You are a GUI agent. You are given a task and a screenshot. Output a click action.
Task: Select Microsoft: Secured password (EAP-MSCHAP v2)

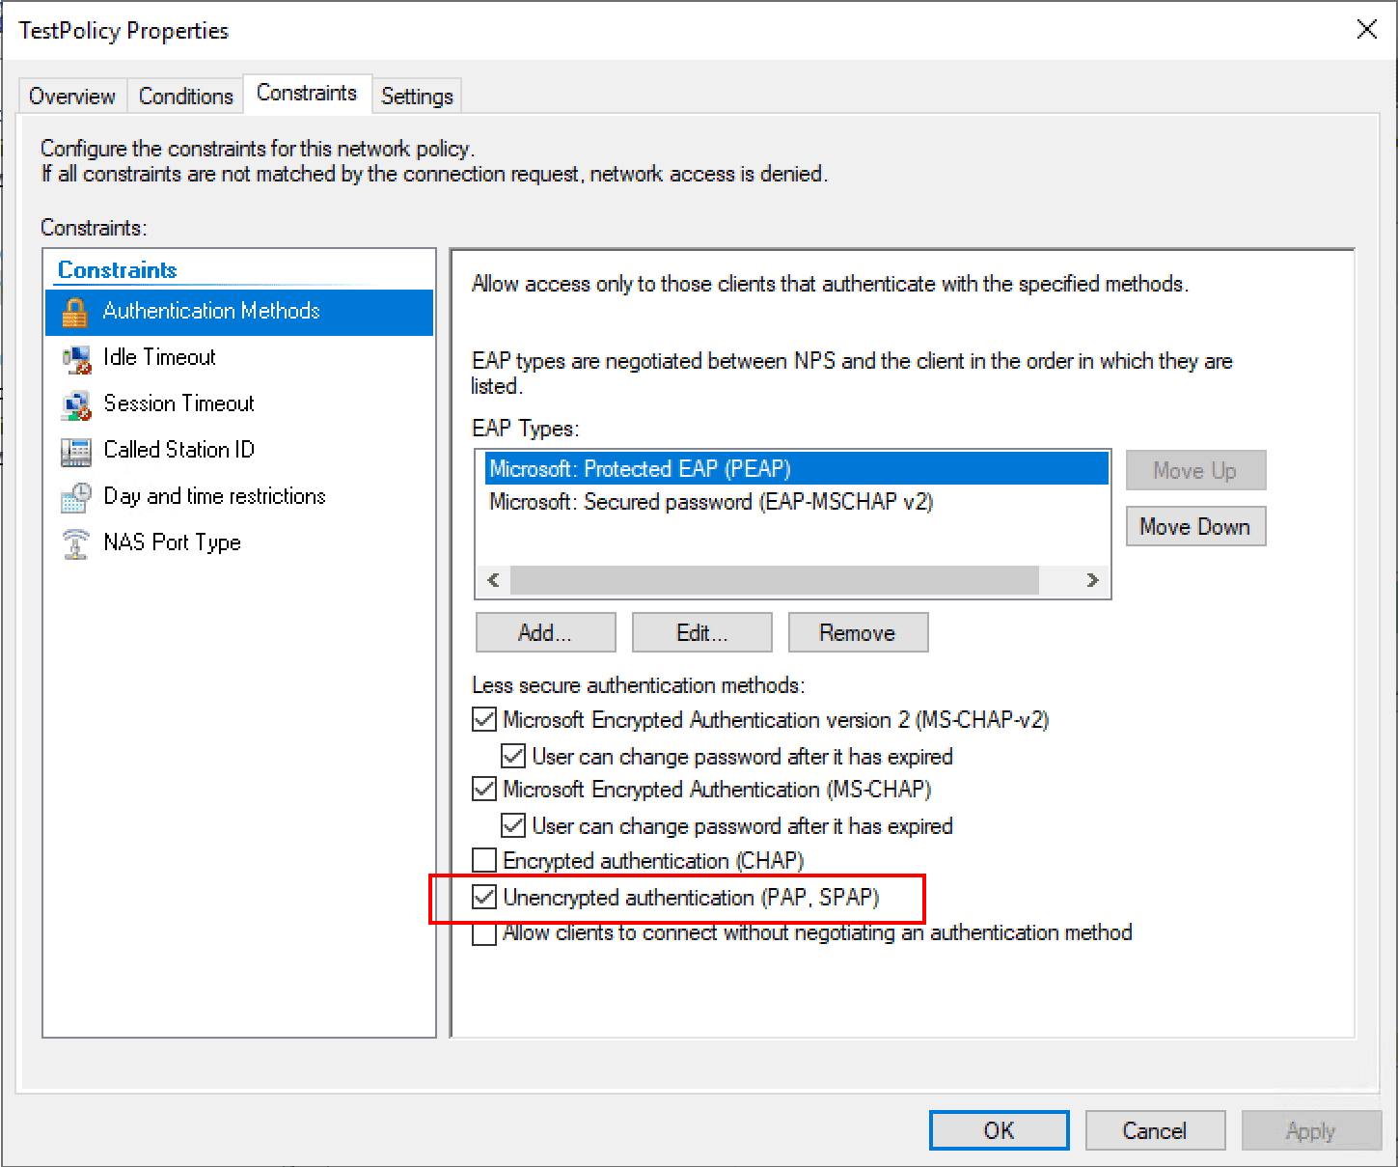click(711, 502)
